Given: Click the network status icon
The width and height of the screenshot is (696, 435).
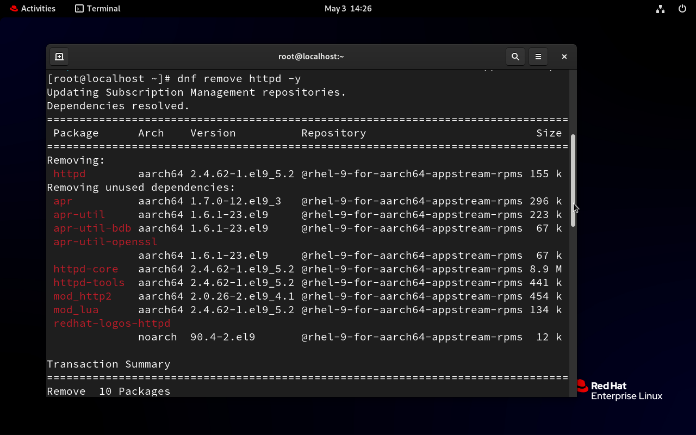Looking at the screenshot, I should click(x=660, y=9).
